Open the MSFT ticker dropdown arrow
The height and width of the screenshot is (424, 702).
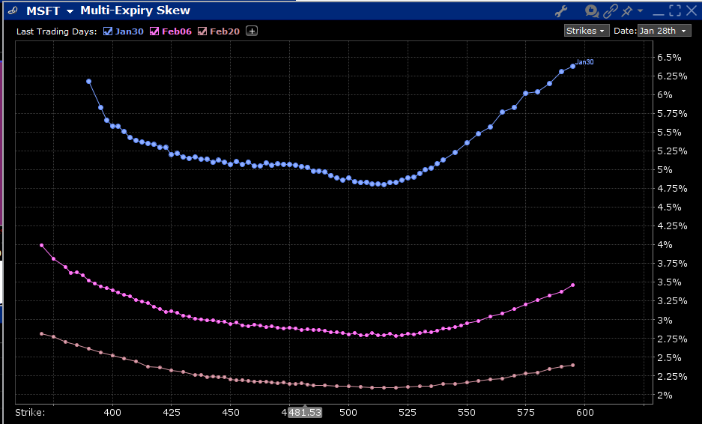coord(70,11)
